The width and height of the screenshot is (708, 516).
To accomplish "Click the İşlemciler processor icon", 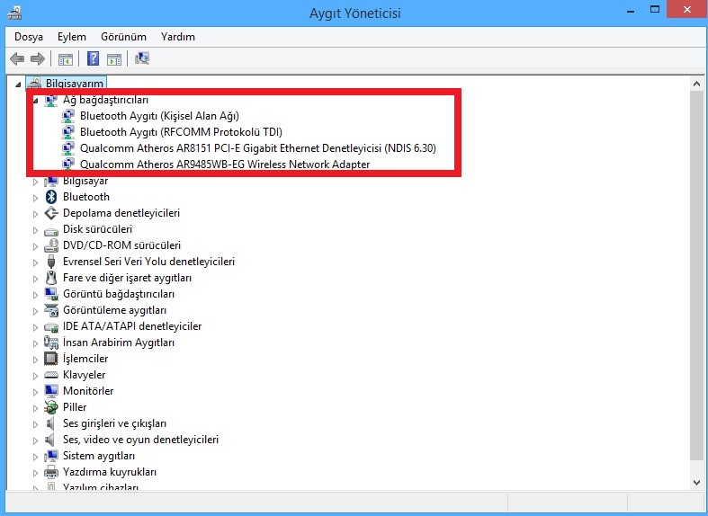I will [51, 359].
